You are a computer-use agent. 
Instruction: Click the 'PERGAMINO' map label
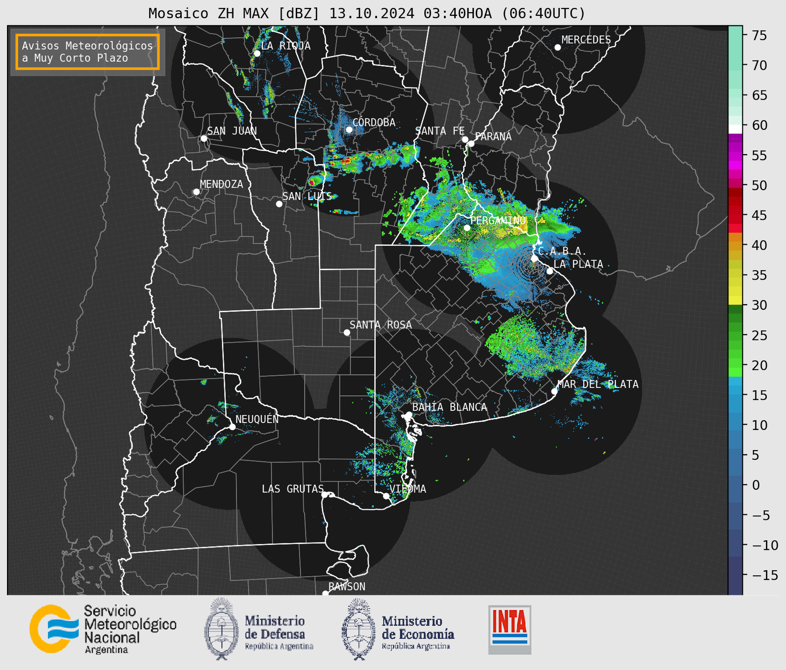tap(498, 220)
